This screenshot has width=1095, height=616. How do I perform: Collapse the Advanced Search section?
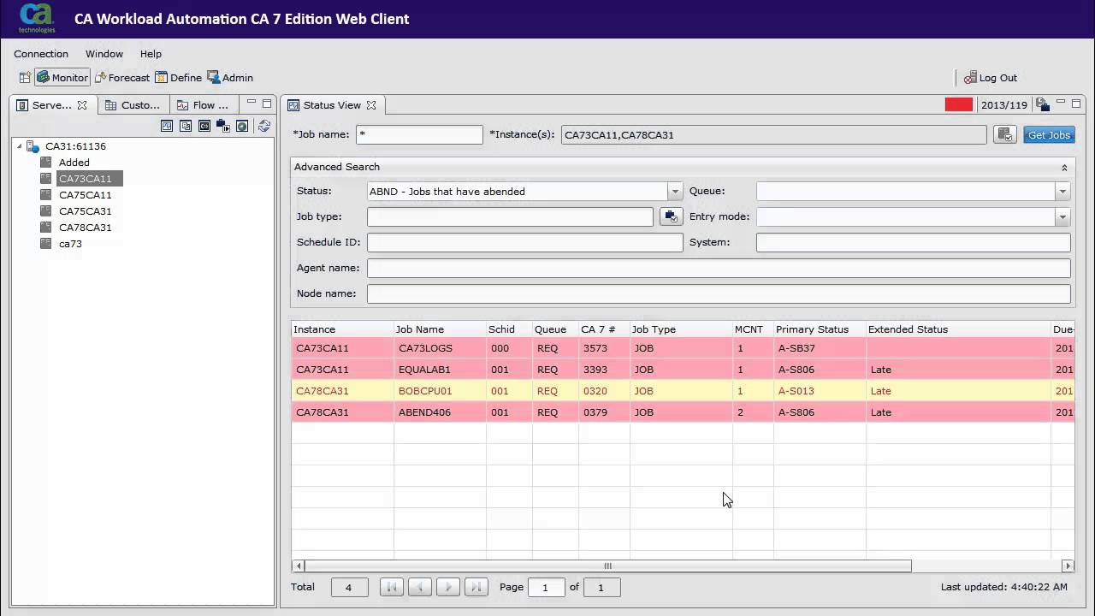[1064, 168]
